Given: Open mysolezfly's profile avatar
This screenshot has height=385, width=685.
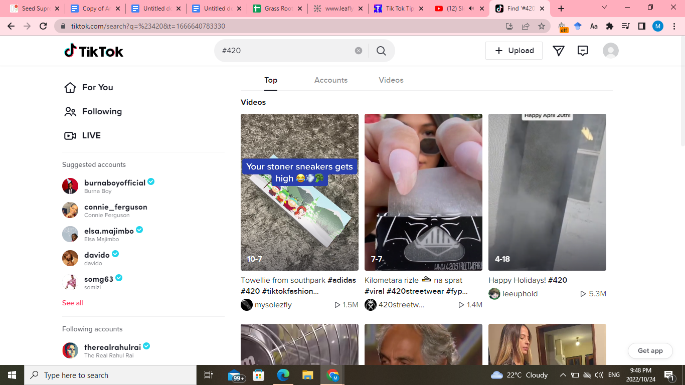Looking at the screenshot, I should coord(247,305).
